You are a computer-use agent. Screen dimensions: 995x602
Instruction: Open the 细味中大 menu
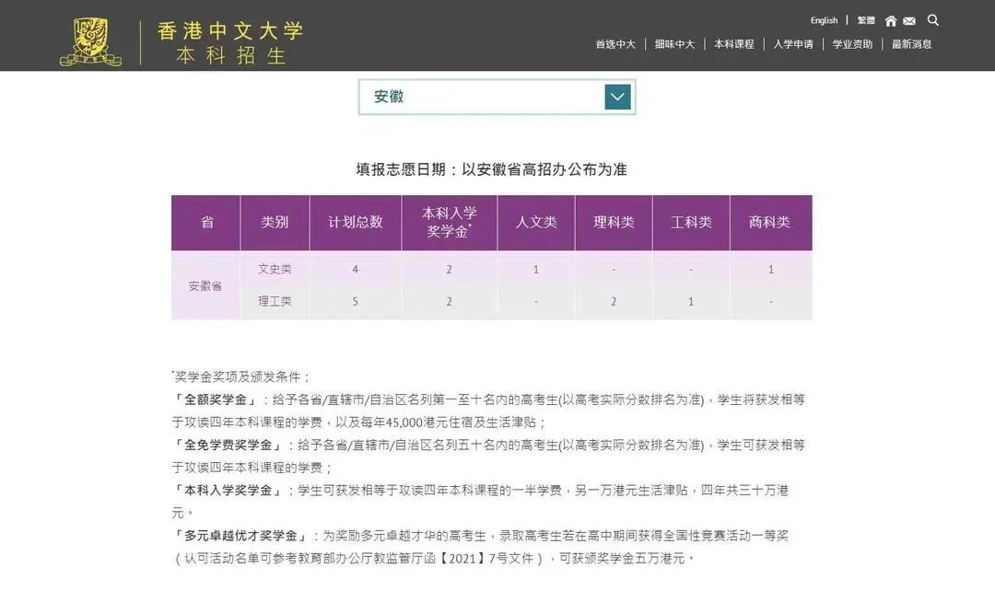674,44
